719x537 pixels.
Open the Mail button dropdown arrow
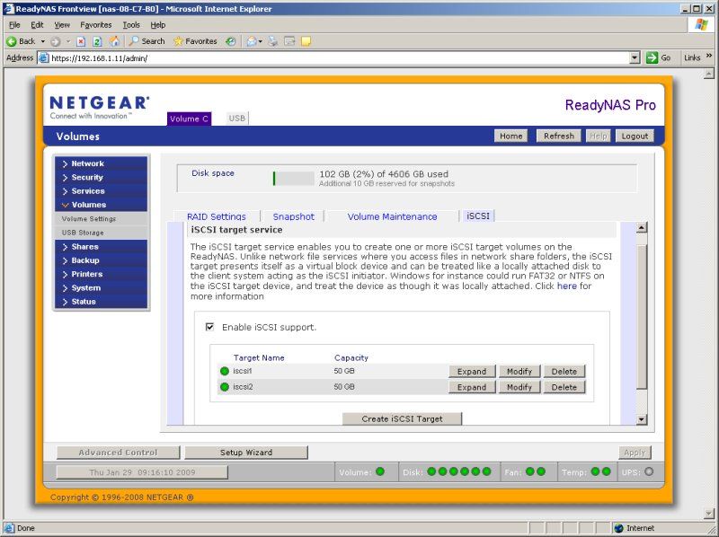click(260, 41)
